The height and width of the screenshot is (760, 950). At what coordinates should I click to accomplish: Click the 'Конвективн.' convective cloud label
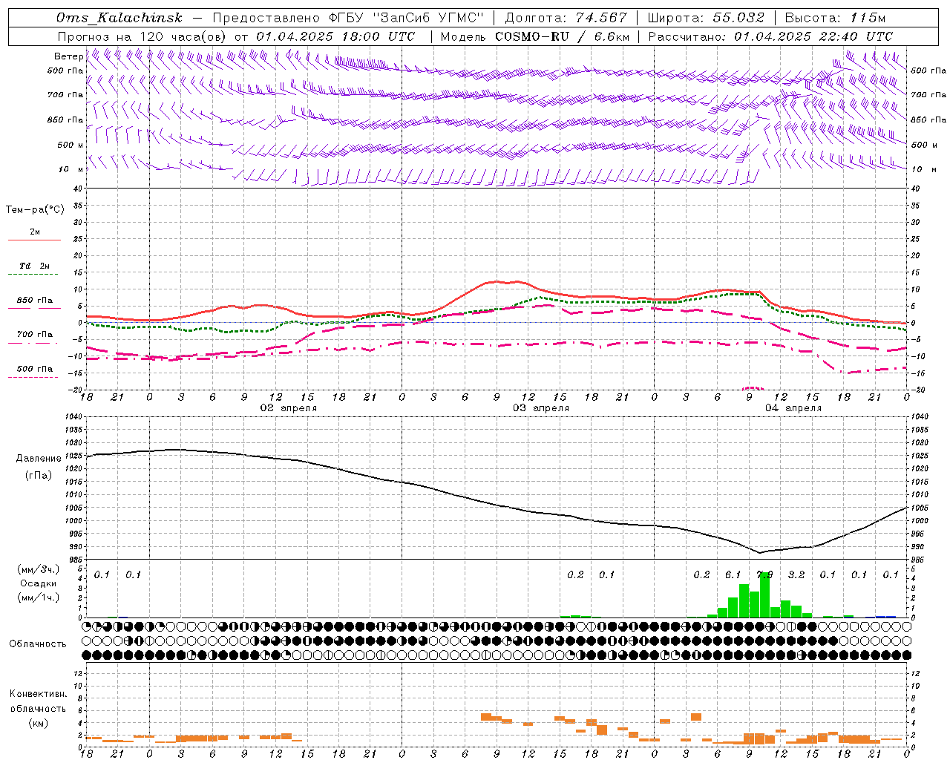click(x=39, y=694)
